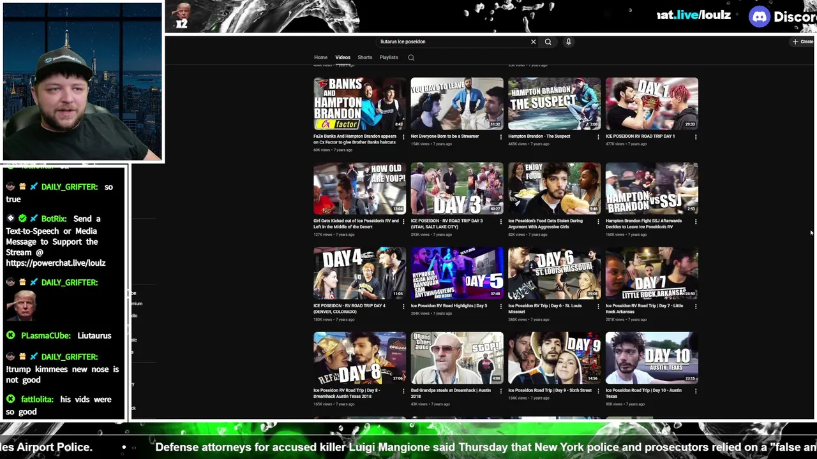
Task: Play the DAY 5 highlights thumbnail
Action: coord(457,273)
